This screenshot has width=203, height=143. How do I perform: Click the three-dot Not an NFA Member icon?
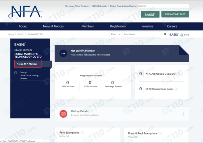(63, 53)
